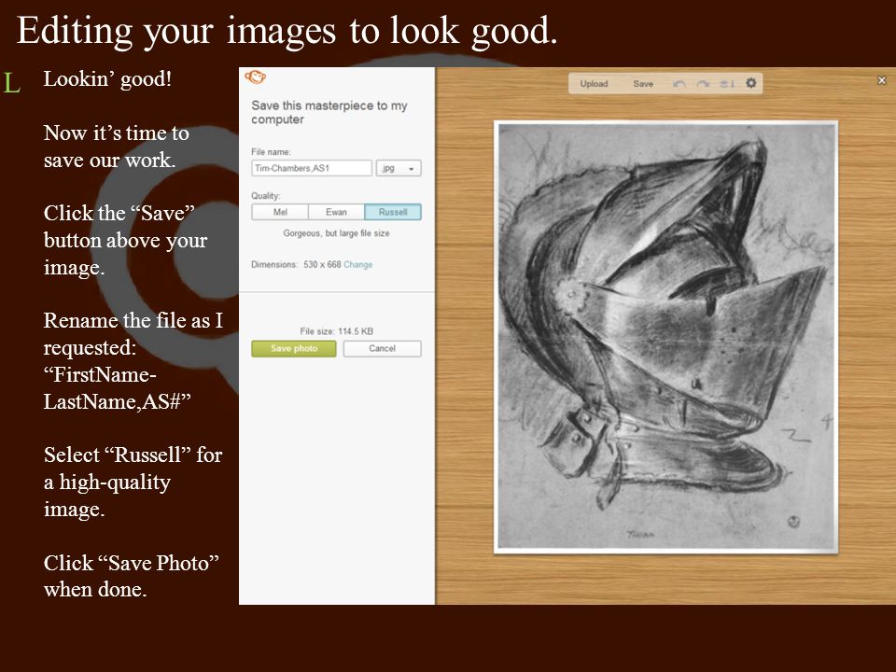Image resolution: width=896 pixels, height=672 pixels.
Task: Click the 'File size: 114.5 KB' text
Action: [337, 331]
